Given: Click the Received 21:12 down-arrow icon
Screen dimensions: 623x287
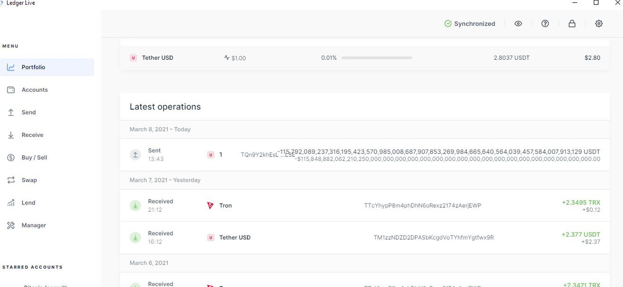Looking at the screenshot, I should pos(135,205).
